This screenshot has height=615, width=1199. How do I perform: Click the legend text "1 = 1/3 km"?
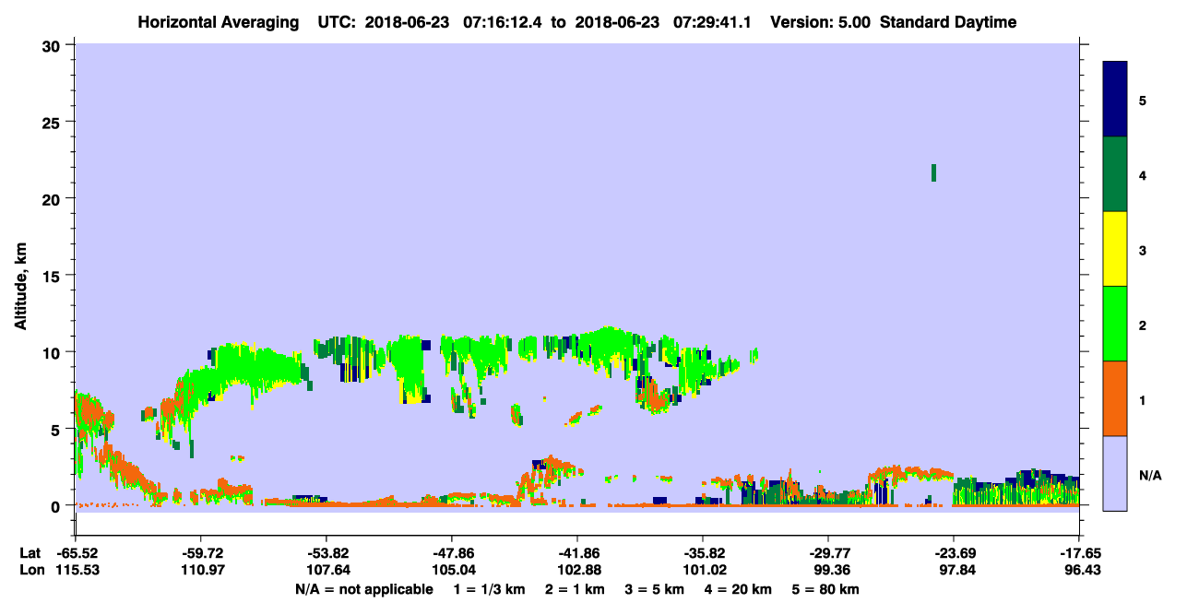click(x=489, y=589)
